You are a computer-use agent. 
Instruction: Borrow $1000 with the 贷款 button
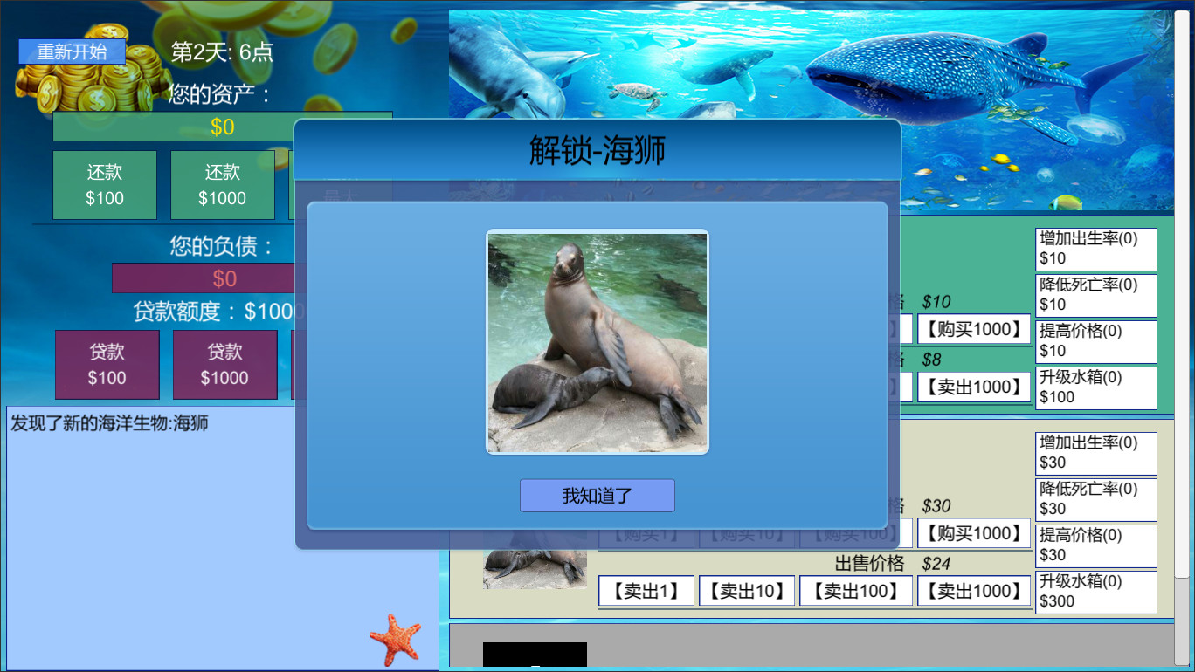pos(225,365)
